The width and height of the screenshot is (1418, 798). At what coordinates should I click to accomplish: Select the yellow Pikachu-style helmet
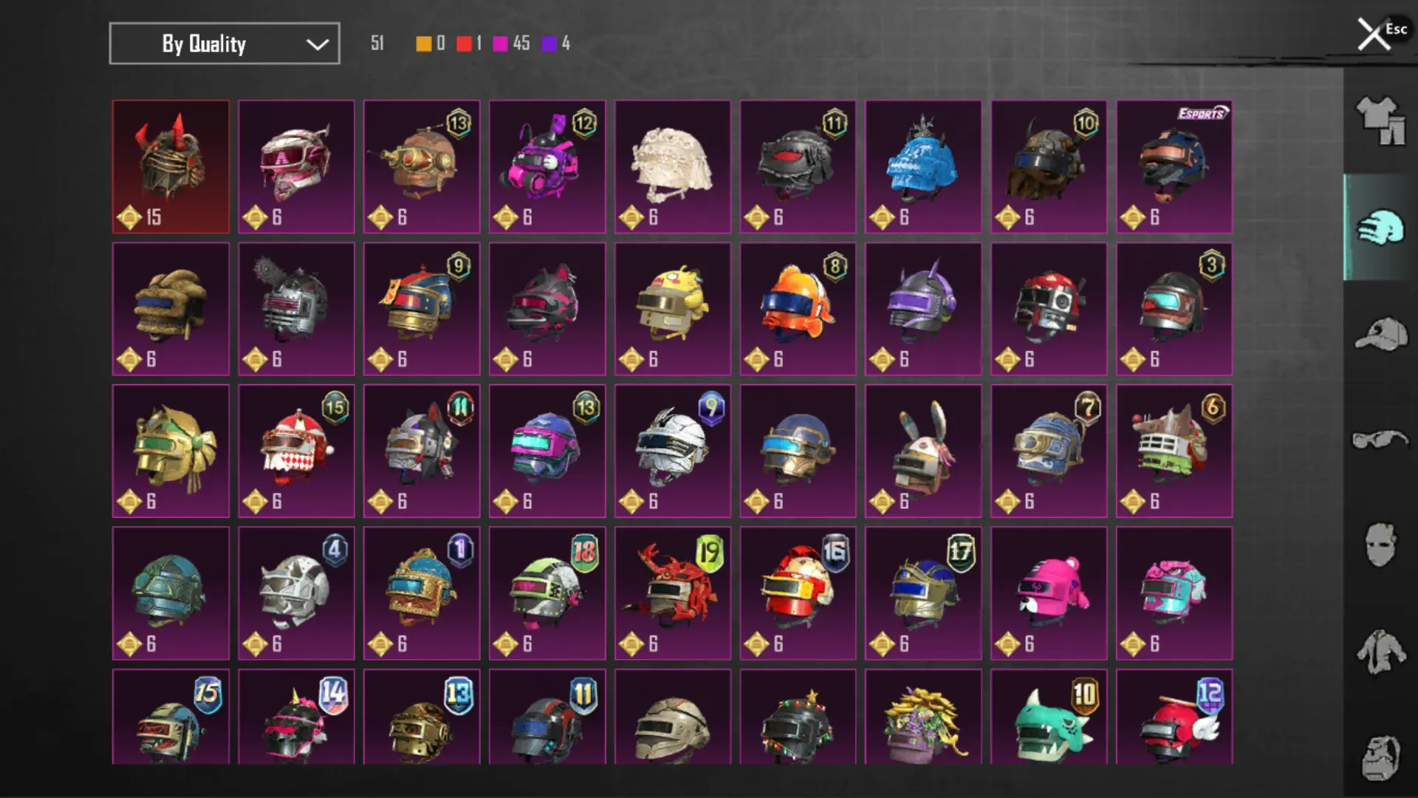(673, 309)
